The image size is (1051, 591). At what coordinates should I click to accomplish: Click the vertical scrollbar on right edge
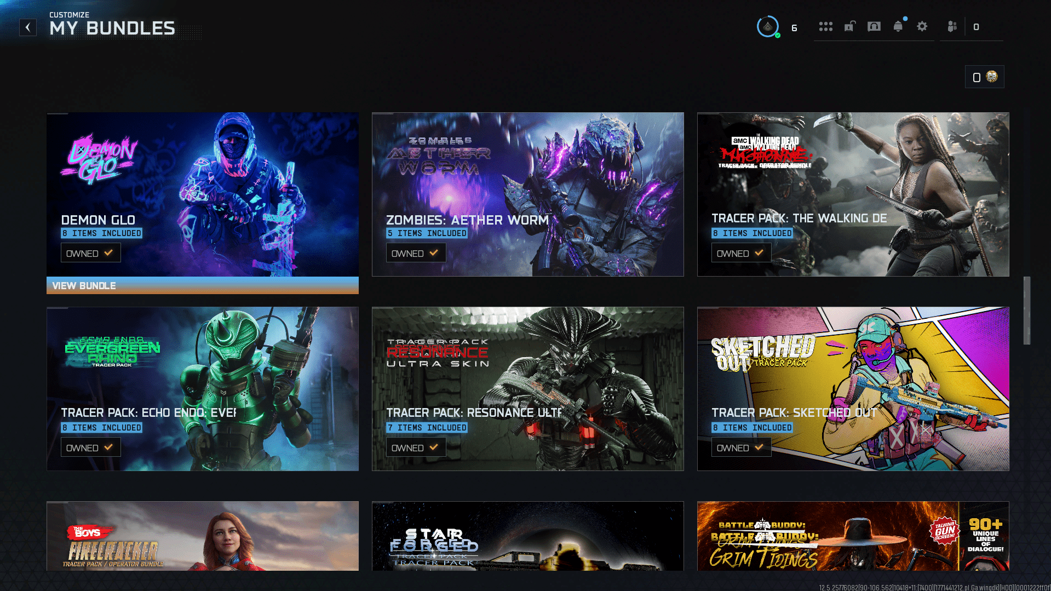pos(1027,310)
